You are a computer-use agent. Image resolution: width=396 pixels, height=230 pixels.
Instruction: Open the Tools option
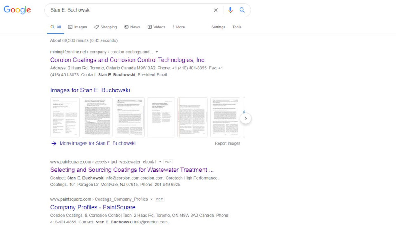tap(237, 27)
